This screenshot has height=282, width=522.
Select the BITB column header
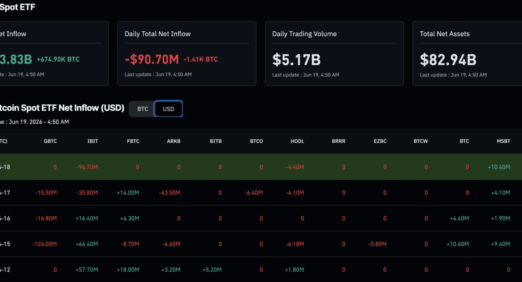pyautogui.click(x=215, y=141)
